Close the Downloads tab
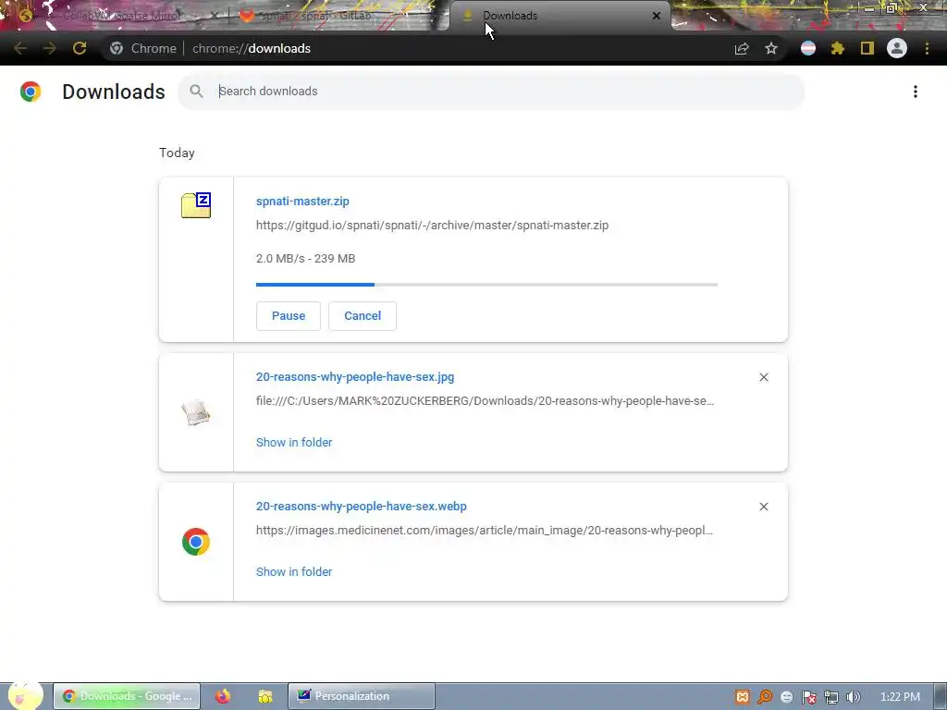This screenshot has height=710, width=947. pos(657,16)
